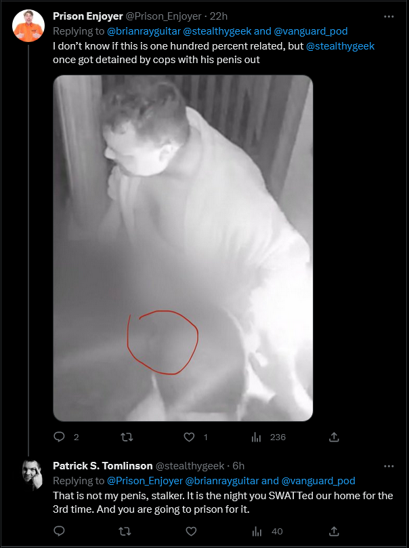Open Patrick S. Tomlinson's profile avatar
The width and height of the screenshot is (409, 548).
(32, 475)
